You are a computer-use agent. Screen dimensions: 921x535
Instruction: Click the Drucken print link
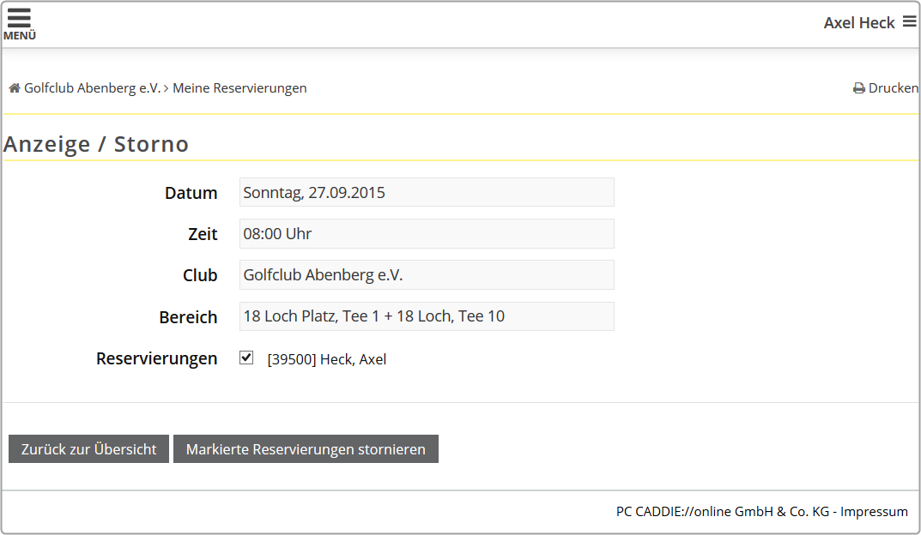[893, 88]
